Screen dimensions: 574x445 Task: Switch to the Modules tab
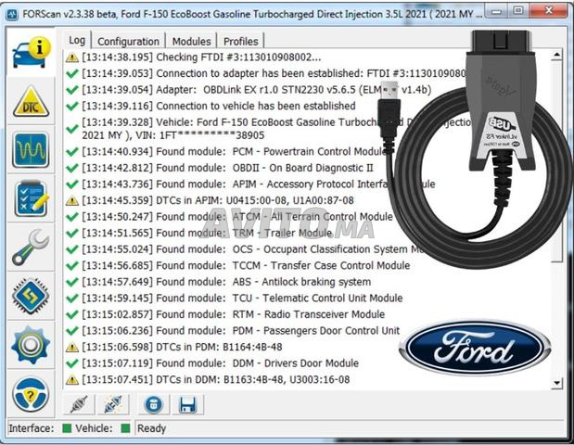(x=191, y=42)
